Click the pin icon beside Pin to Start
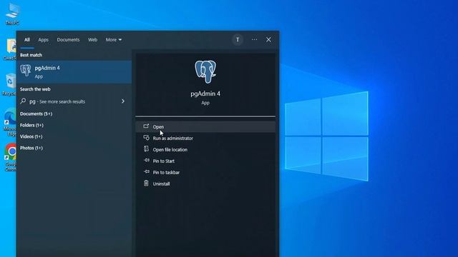Screen dimensions: 458x257 (x=146, y=160)
